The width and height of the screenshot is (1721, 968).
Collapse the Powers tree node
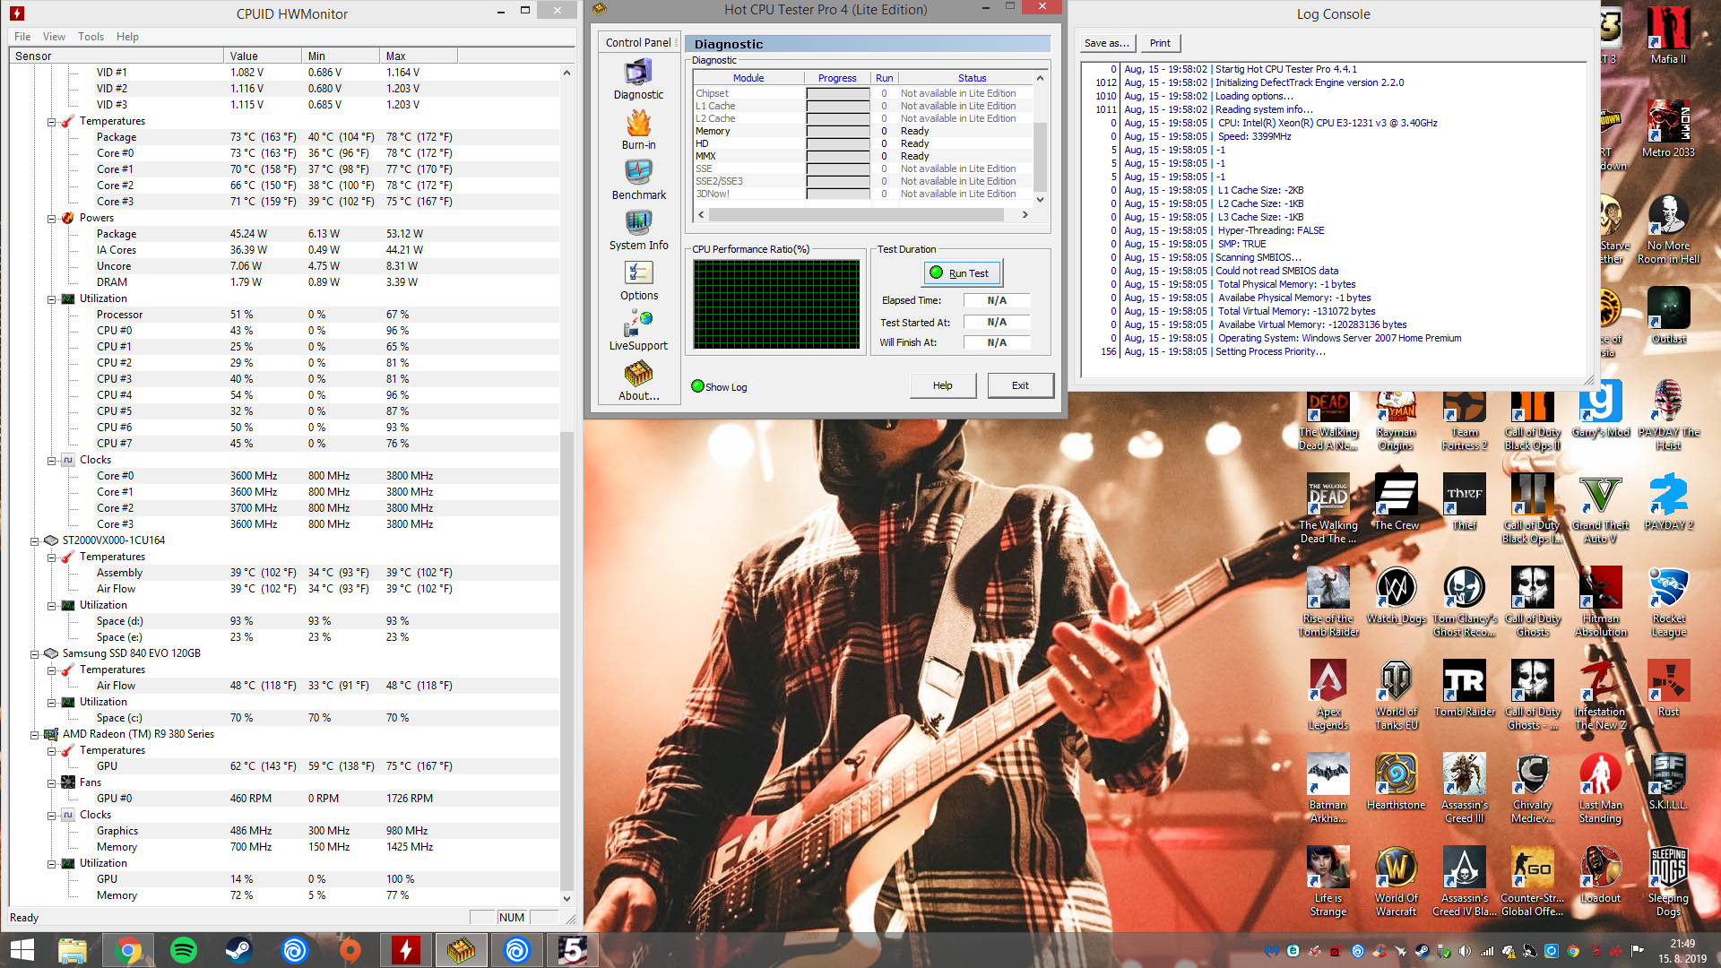pyautogui.click(x=51, y=219)
